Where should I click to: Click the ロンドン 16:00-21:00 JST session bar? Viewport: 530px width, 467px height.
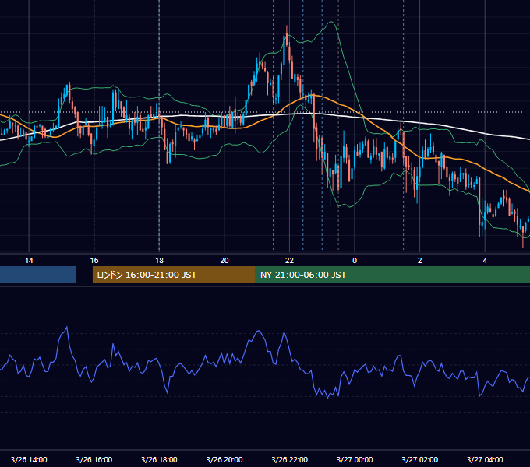(174, 275)
